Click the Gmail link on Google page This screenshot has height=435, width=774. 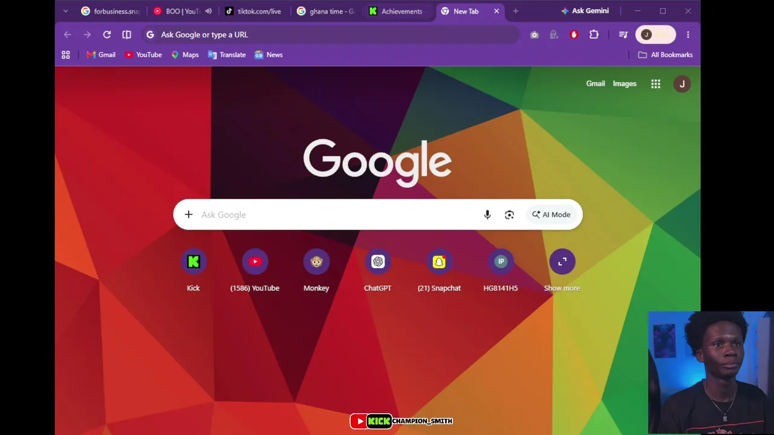tap(596, 84)
